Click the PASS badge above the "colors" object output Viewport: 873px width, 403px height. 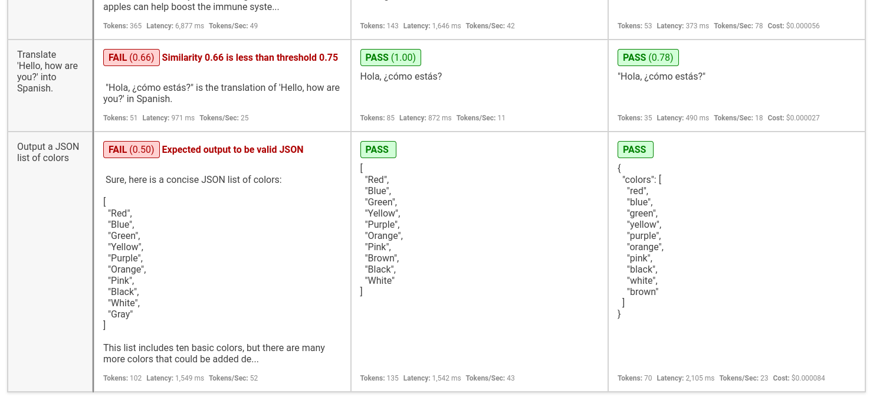coord(635,150)
